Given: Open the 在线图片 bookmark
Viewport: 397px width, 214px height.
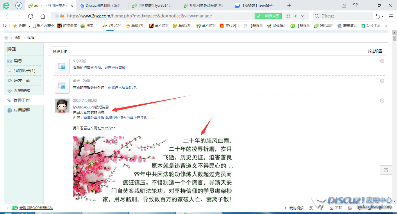Looking at the screenshot, I should coord(230,26).
